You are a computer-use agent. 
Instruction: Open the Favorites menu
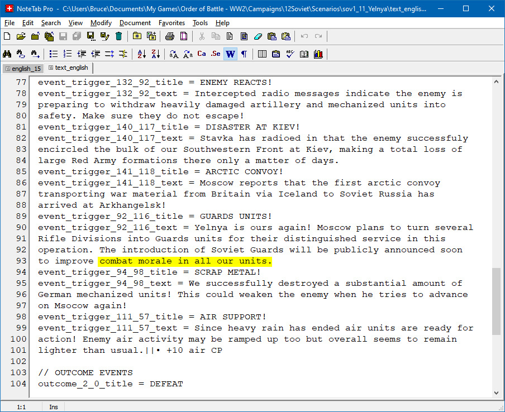pyautogui.click(x=171, y=23)
